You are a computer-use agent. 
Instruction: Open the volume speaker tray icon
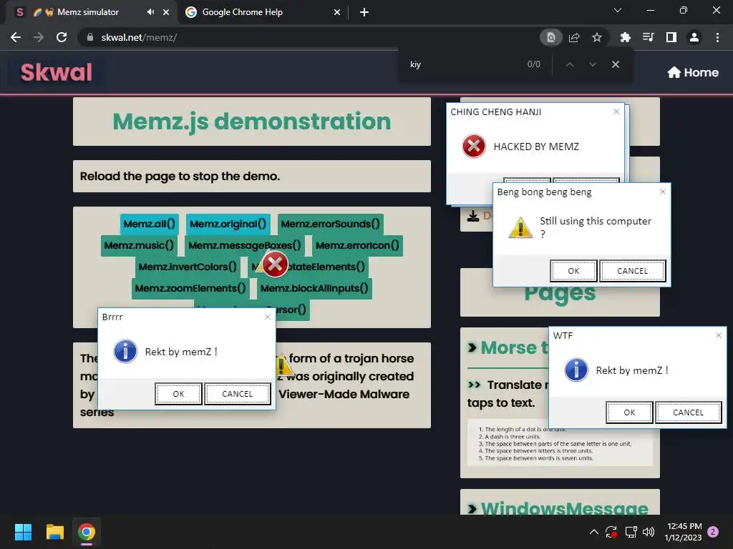coord(649,532)
